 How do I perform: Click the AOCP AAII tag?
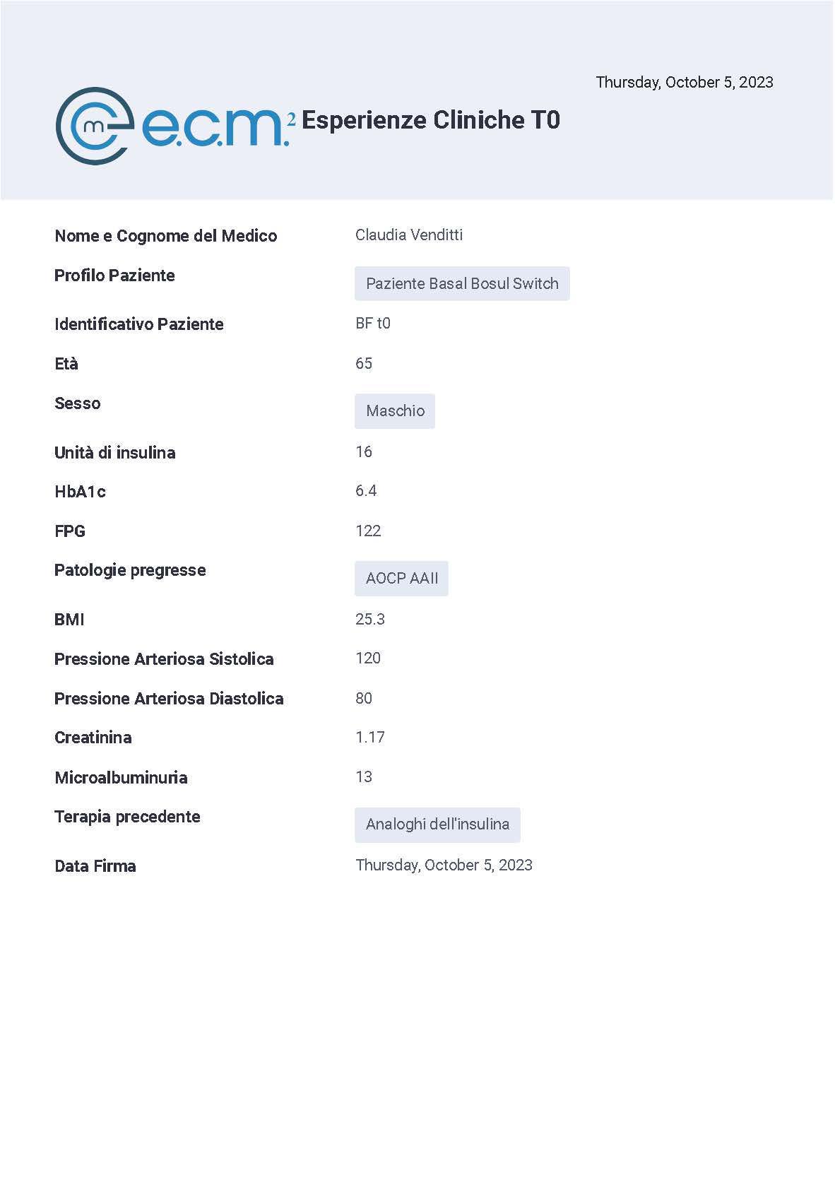point(401,578)
